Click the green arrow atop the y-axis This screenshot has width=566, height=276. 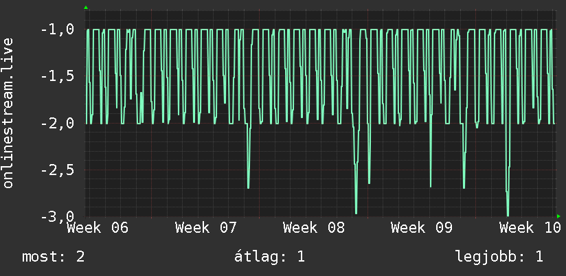pos(86,8)
